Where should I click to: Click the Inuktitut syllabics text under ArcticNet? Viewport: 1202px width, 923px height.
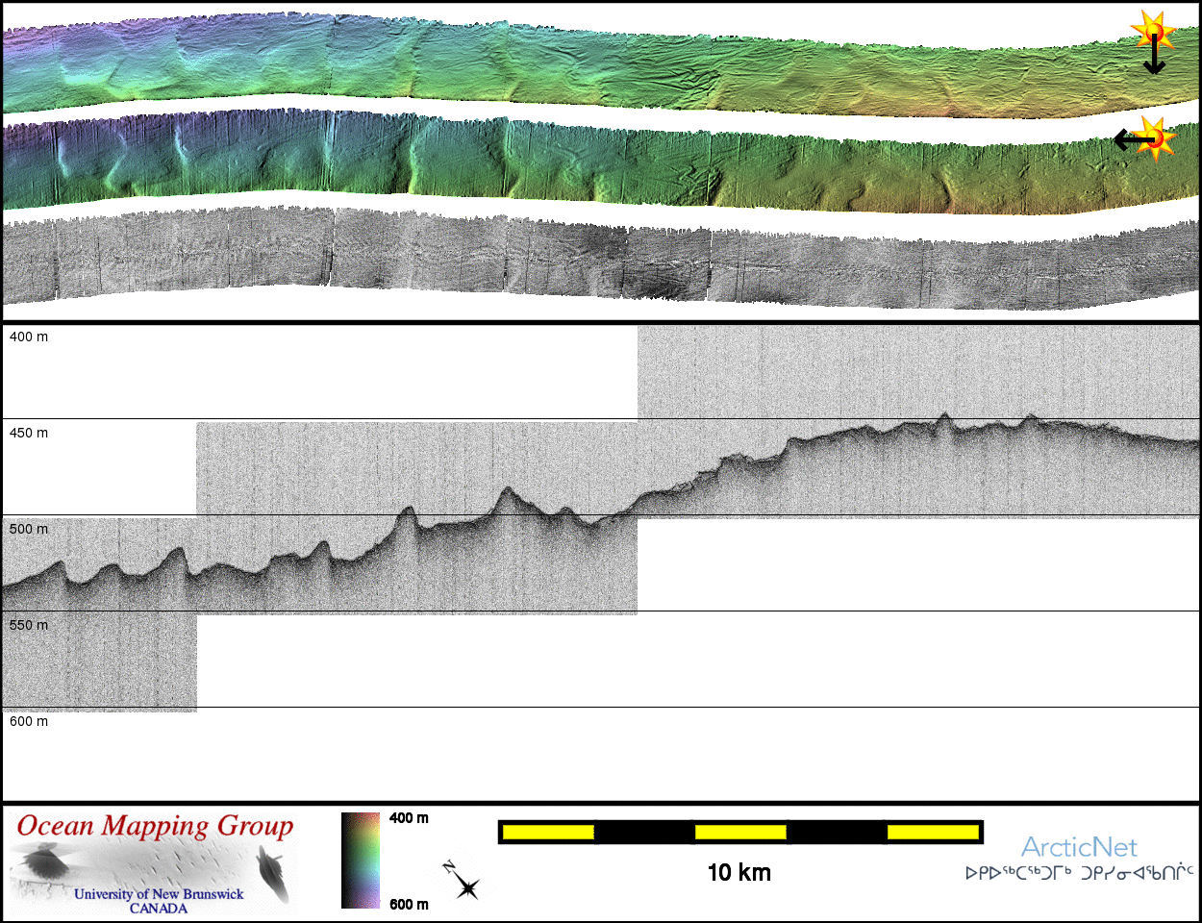[1079, 874]
